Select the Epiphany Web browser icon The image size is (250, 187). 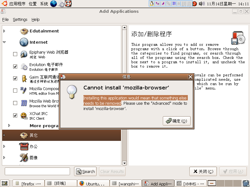point(24,54)
